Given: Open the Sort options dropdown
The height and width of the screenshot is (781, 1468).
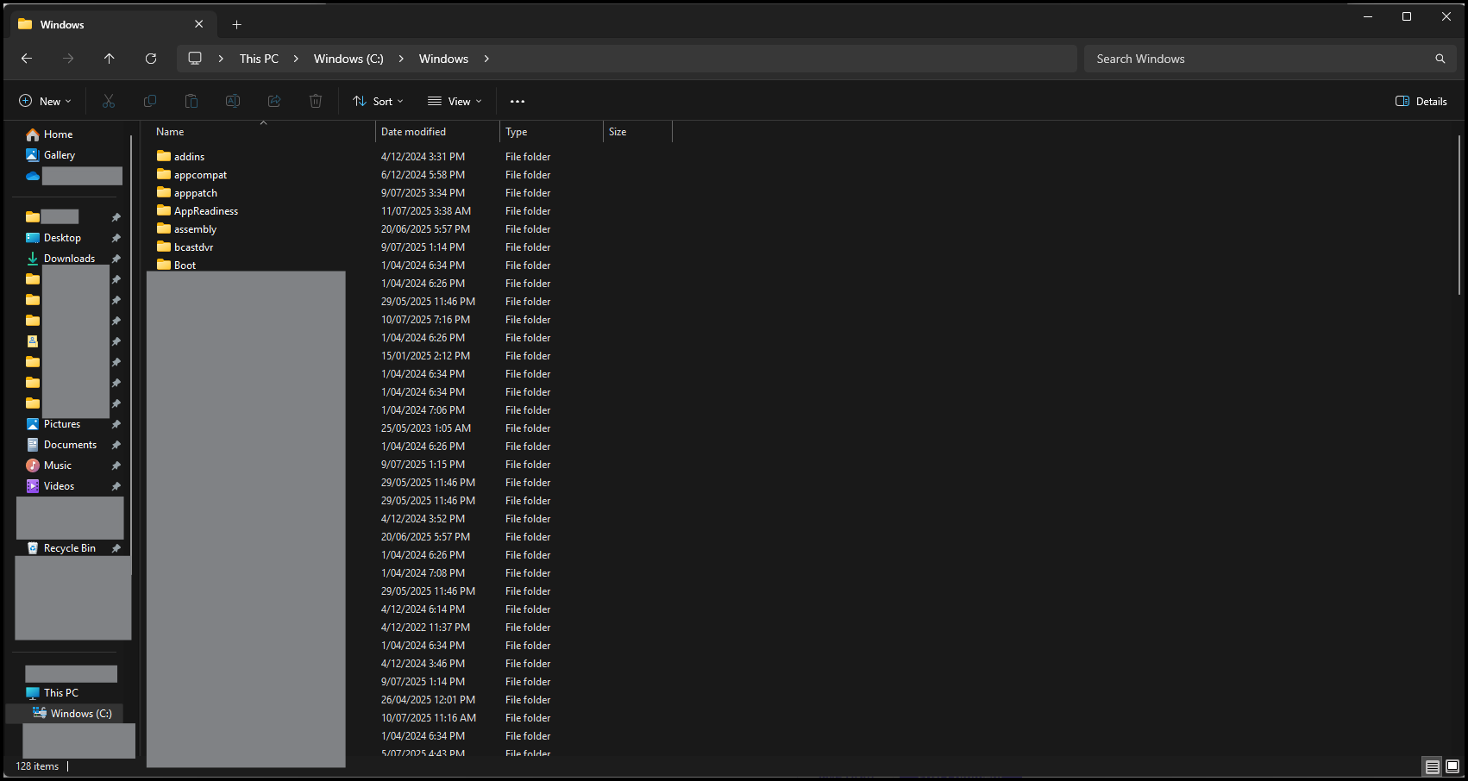Looking at the screenshot, I should pyautogui.click(x=378, y=101).
